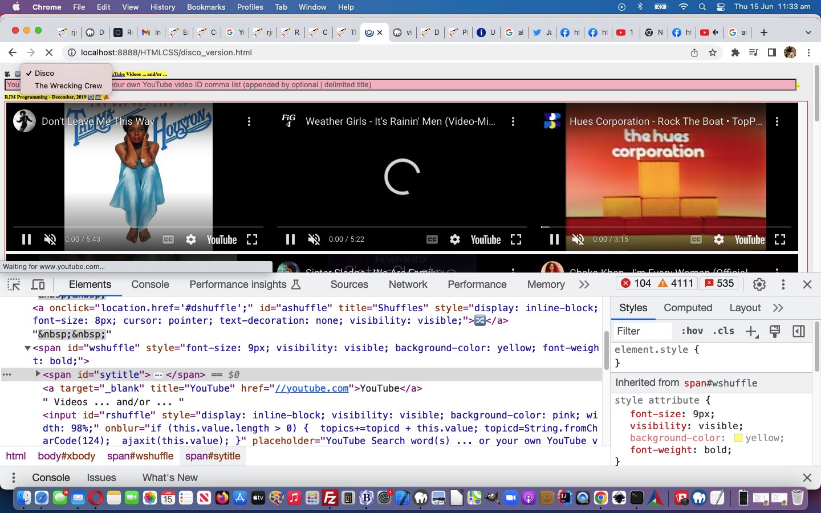Collapse the span#wshuffle element node

pos(27,348)
